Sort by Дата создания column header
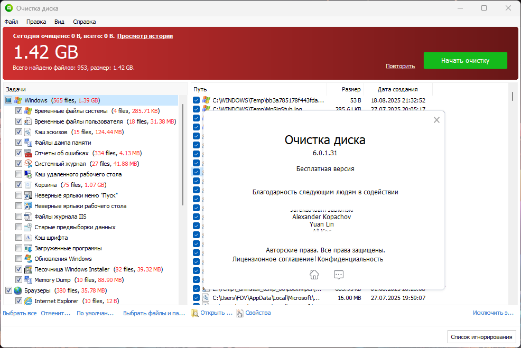 (x=398, y=89)
